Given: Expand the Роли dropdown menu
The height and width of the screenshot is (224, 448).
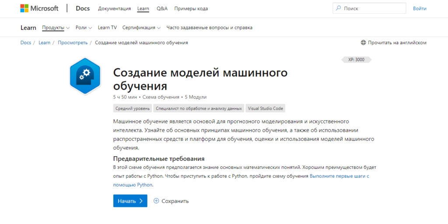Looking at the screenshot, I should coord(84,28).
